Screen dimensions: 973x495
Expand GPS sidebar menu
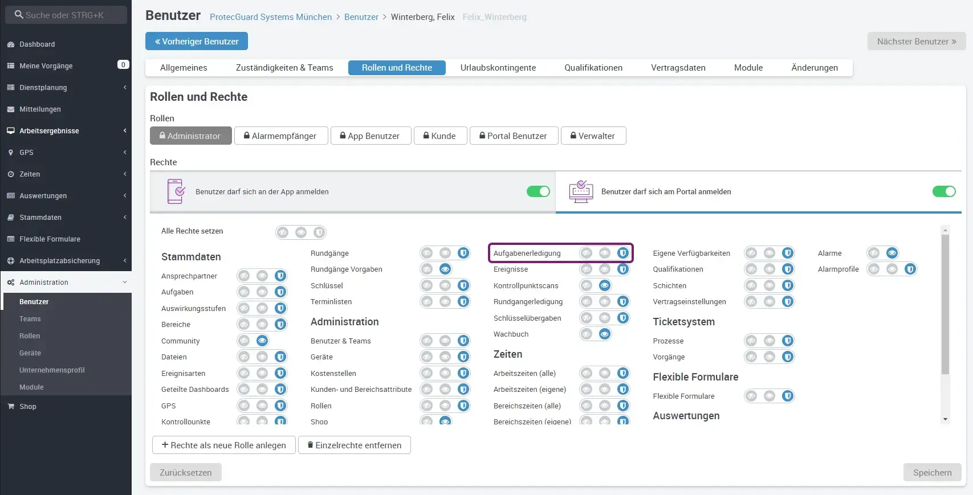(x=66, y=153)
